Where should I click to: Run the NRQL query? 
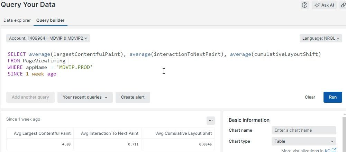point(333,97)
